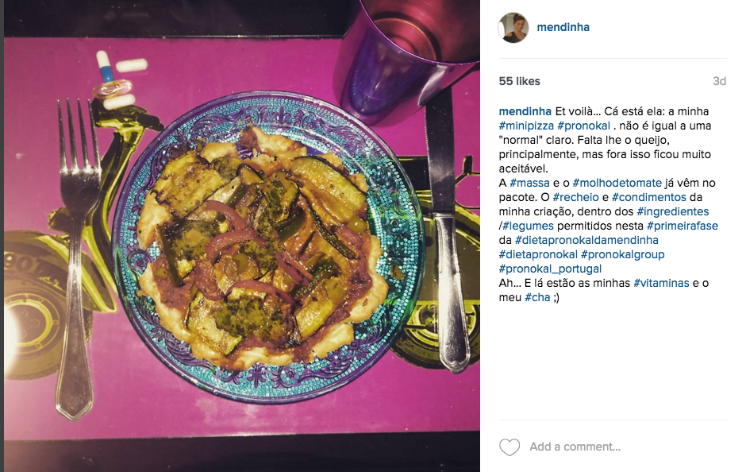Open mendinha's profile avatar picture
746x472 pixels.
tap(513, 28)
